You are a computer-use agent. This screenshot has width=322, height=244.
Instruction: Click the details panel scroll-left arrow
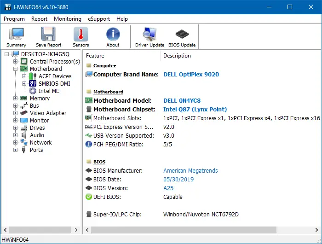pos(87,230)
